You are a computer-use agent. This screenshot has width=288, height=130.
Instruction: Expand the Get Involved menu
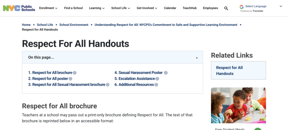[x=147, y=8]
